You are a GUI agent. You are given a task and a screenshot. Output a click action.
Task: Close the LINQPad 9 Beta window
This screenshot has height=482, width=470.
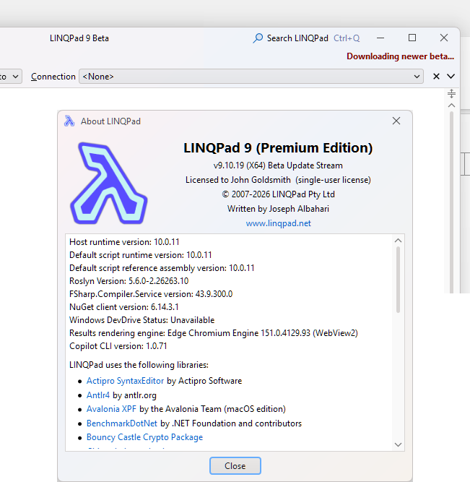(x=443, y=38)
